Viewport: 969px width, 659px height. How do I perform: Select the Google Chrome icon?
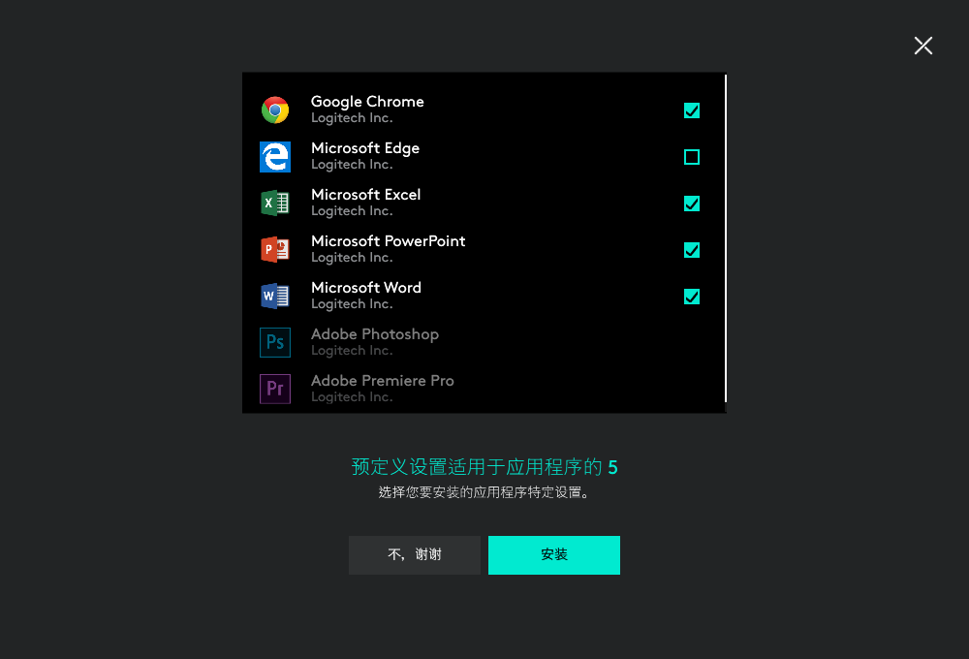(x=275, y=110)
